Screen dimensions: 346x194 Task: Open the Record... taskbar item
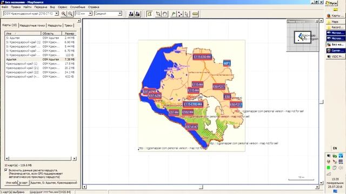tap(335, 27)
